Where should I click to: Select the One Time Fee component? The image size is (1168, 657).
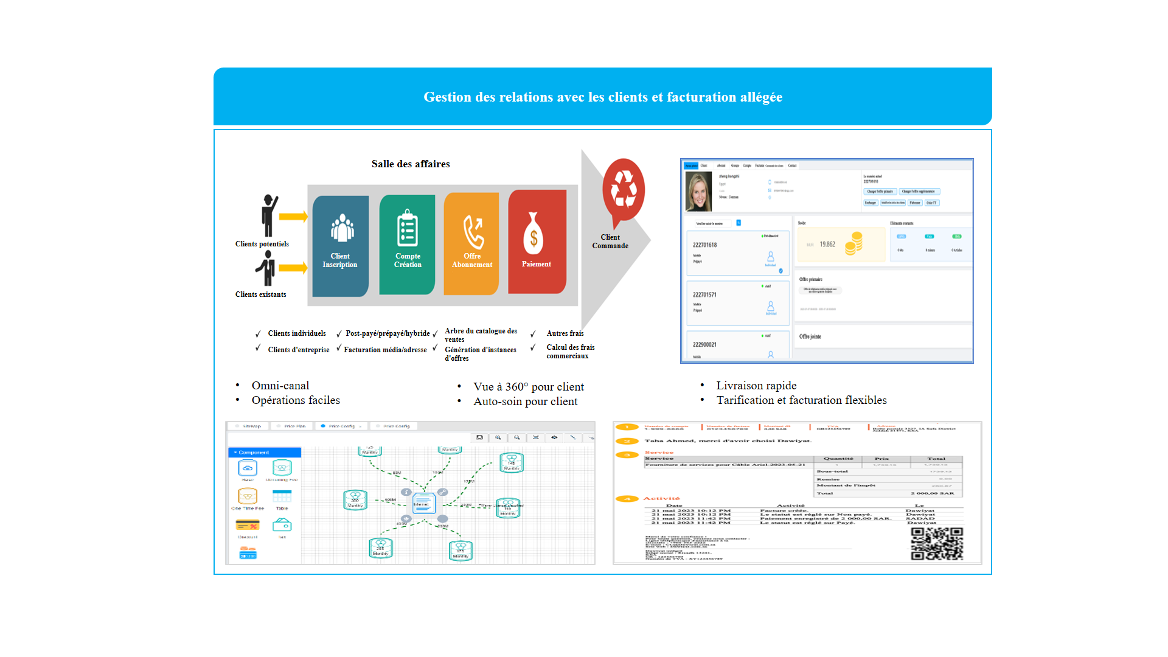(248, 496)
